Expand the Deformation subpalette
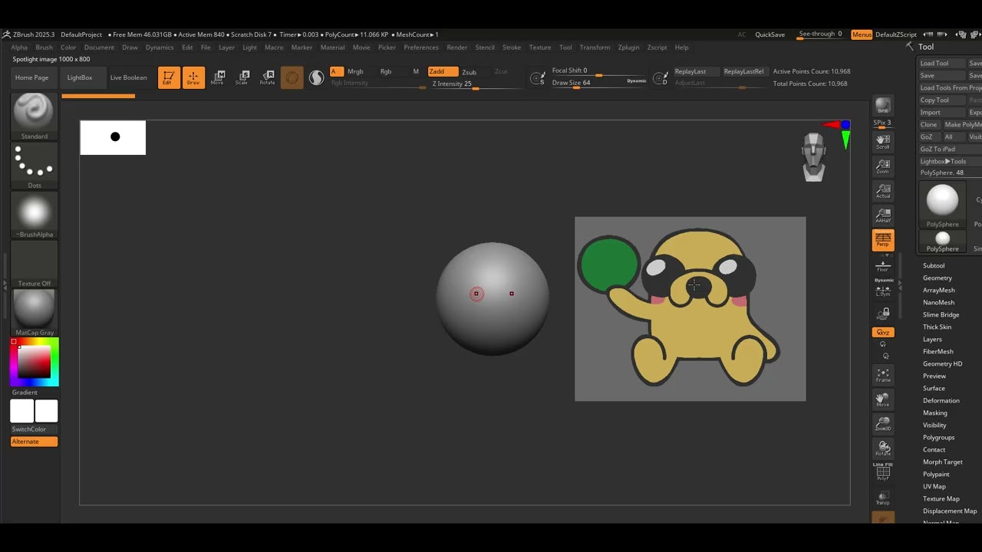This screenshot has height=552, width=982. coord(941,400)
